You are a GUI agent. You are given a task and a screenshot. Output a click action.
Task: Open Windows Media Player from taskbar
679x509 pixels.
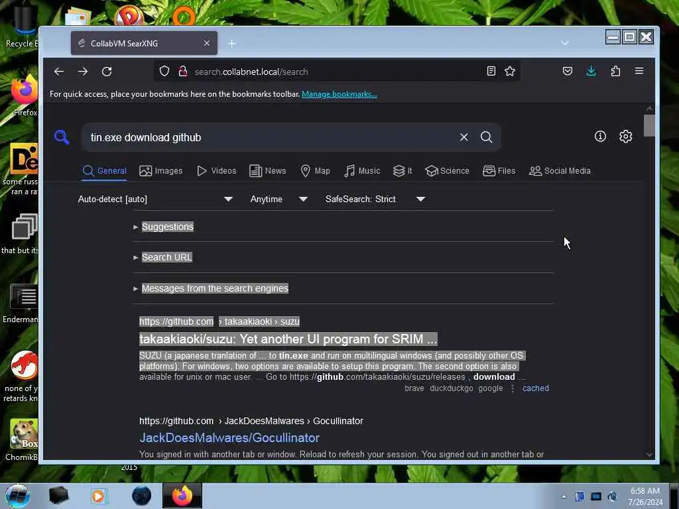click(99, 496)
